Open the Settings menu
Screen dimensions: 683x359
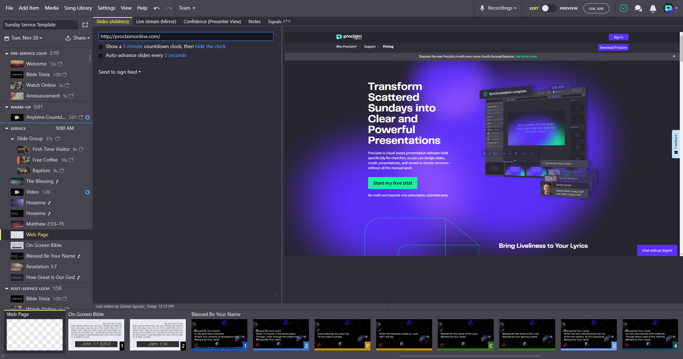coord(106,8)
